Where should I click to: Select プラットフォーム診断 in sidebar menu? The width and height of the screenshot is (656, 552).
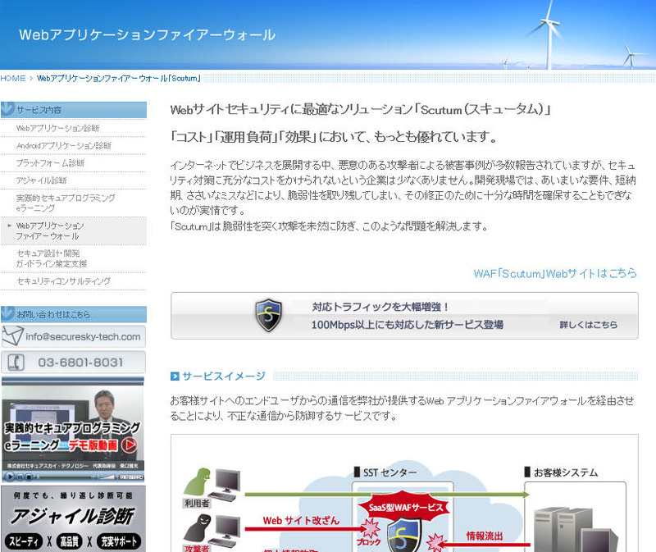point(51,163)
